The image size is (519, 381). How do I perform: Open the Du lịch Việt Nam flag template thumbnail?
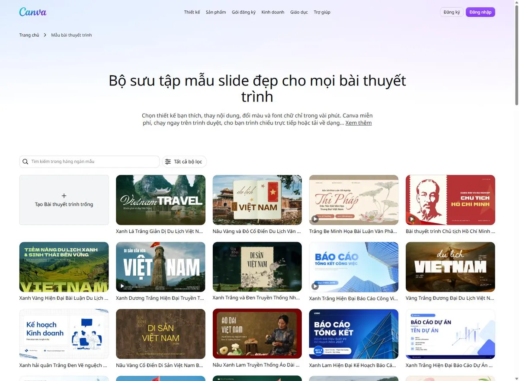pos(257,200)
